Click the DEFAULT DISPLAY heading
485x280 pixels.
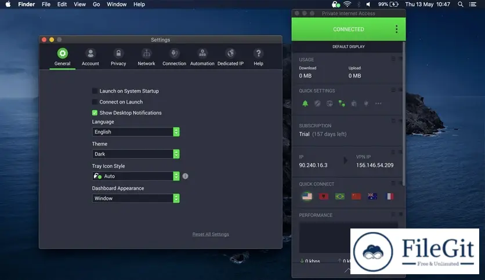(x=349, y=46)
